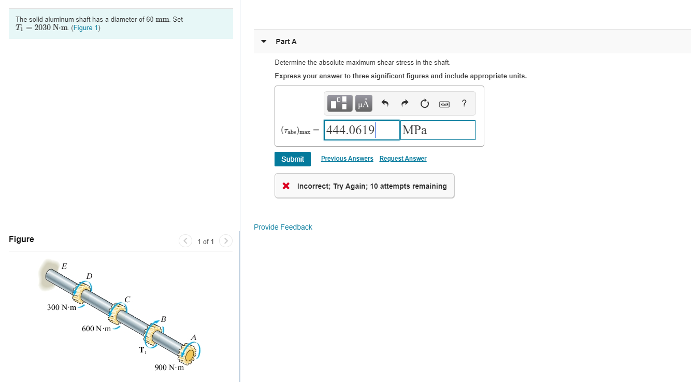This screenshot has height=382, width=691.
Task: Open keyboard shortcuts icon
Action: tap(444, 104)
